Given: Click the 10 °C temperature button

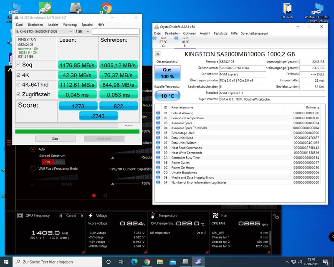Looking at the screenshot, I should 167,96.
